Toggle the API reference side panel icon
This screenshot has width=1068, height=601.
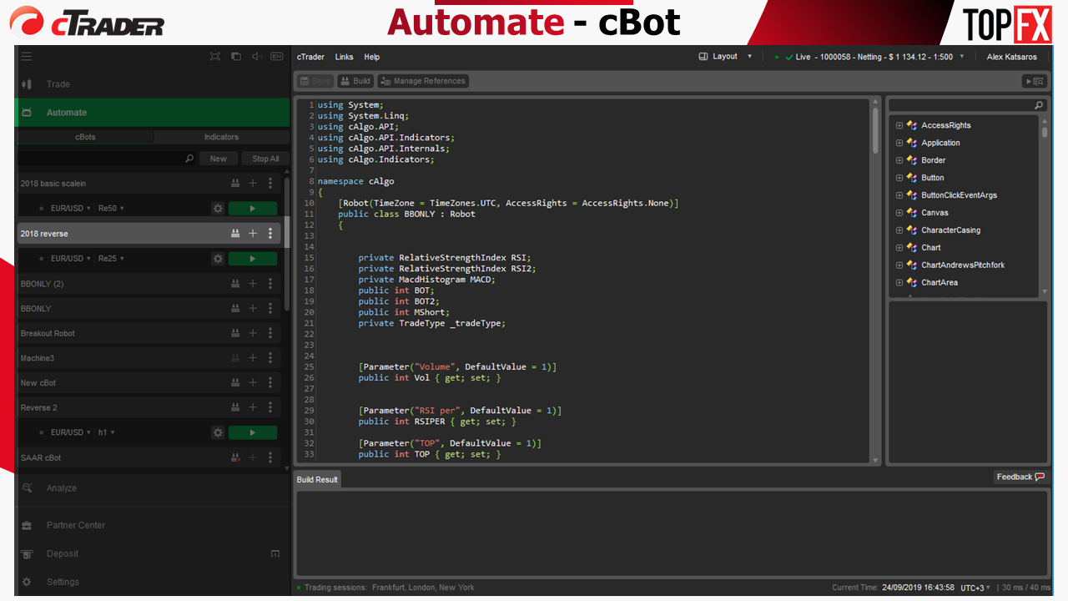pyautogui.click(x=1034, y=81)
